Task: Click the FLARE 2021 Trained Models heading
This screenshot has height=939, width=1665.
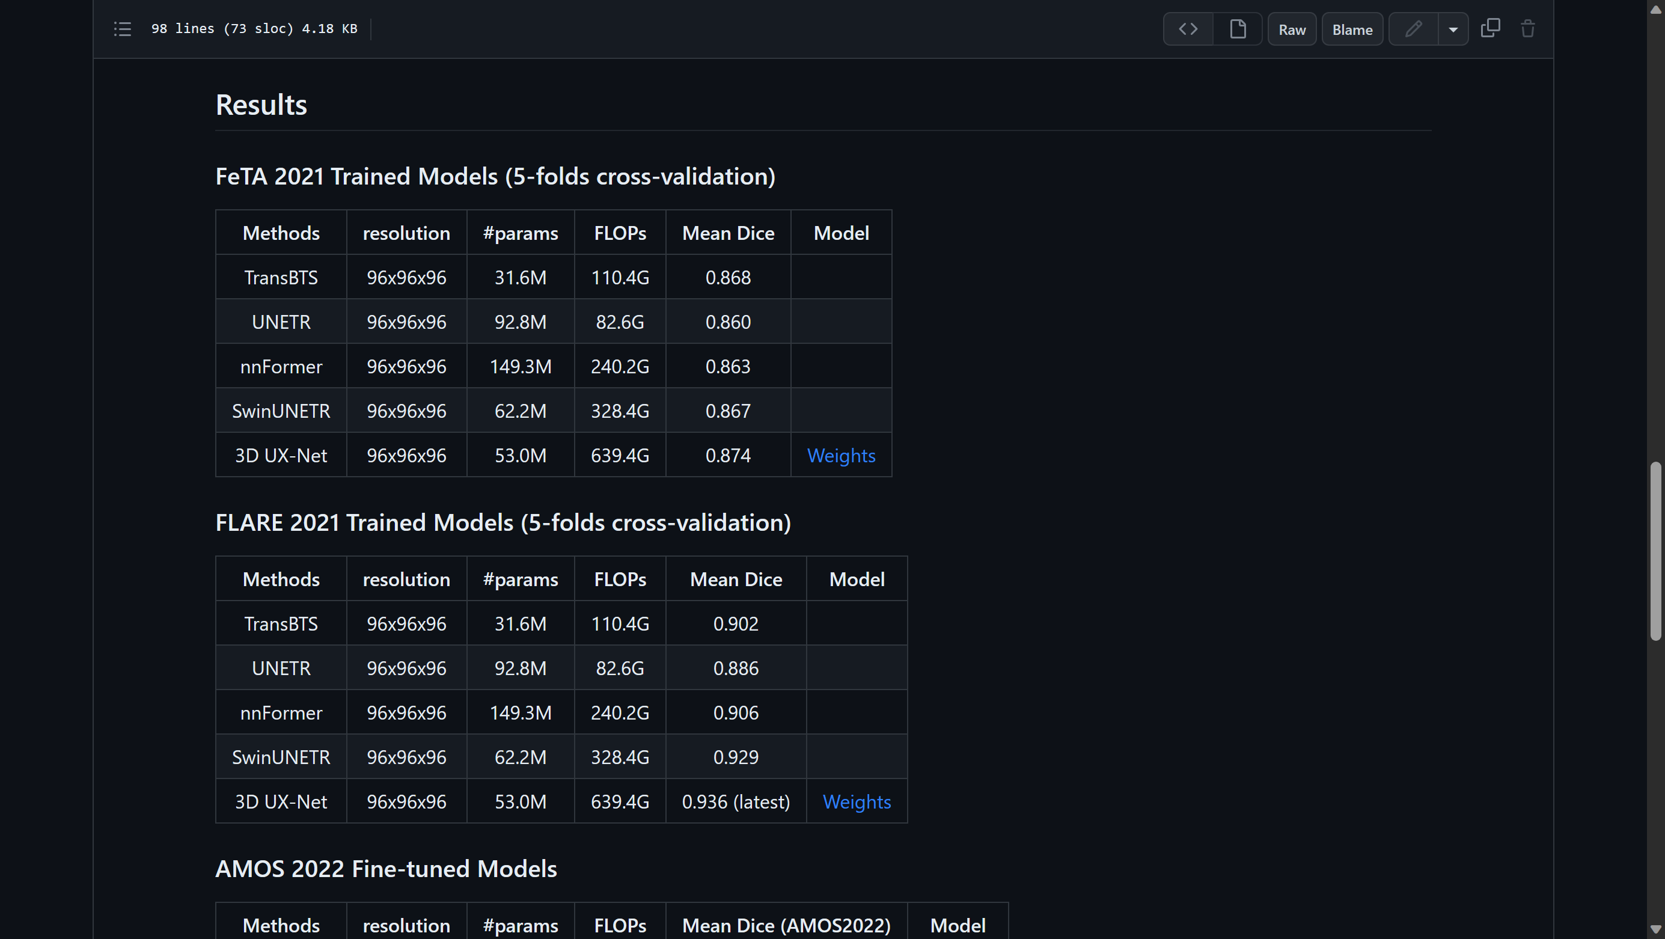Action: 503,523
